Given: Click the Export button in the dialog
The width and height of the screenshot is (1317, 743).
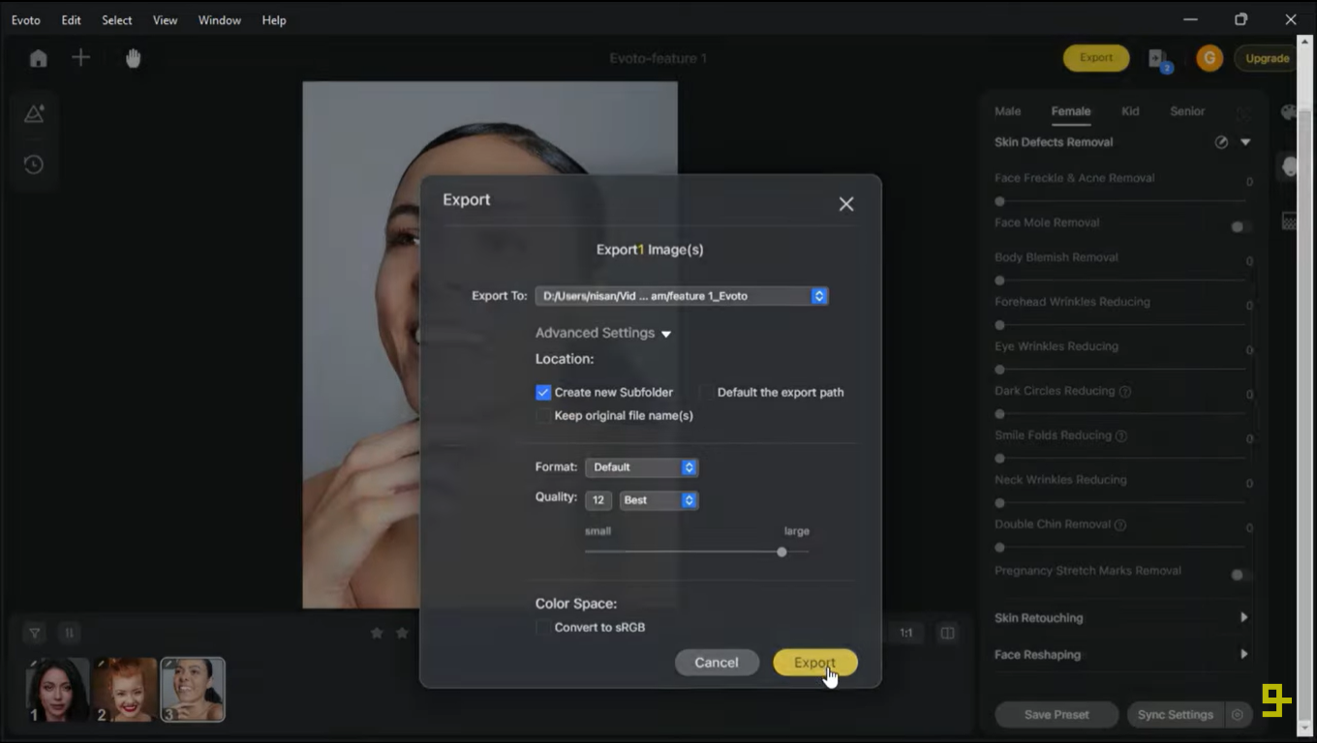Looking at the screenshot, I should point(814,663).
